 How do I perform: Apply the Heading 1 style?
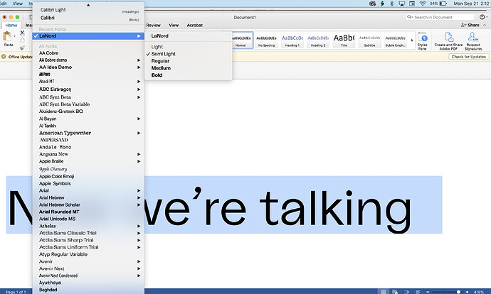(x=292, y=40)
